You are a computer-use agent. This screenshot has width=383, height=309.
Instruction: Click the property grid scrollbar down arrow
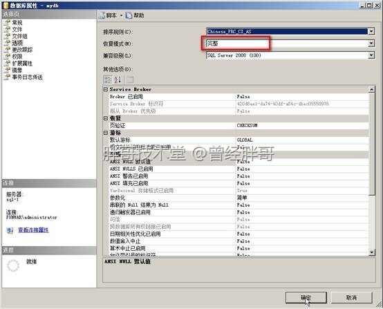point(371,252)
